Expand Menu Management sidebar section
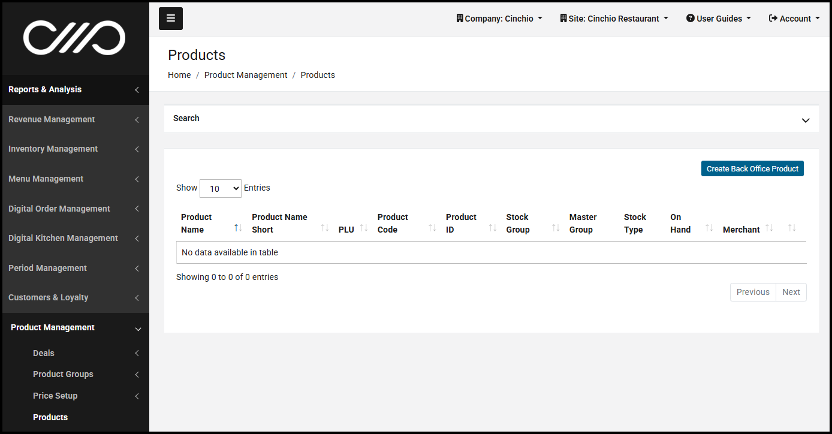The image size is (832, 434). coord(74,179)
